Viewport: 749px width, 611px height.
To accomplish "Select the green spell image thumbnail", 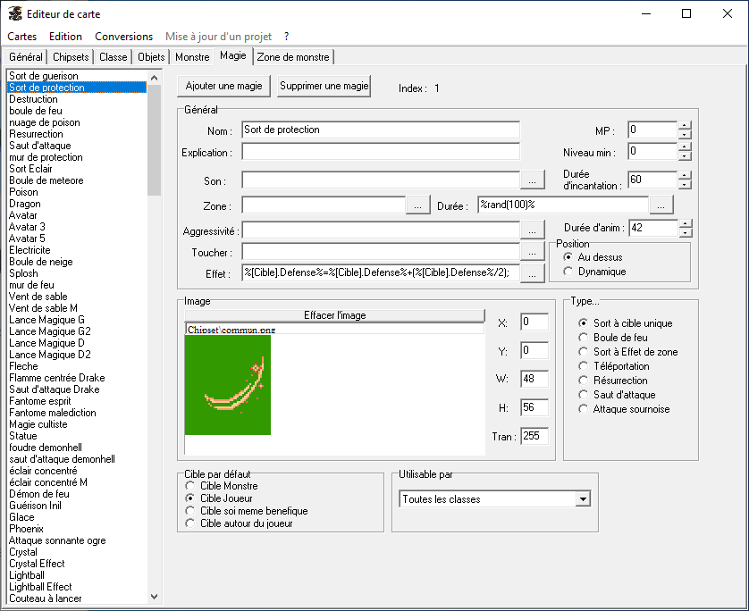I will [x=228, y=385].
